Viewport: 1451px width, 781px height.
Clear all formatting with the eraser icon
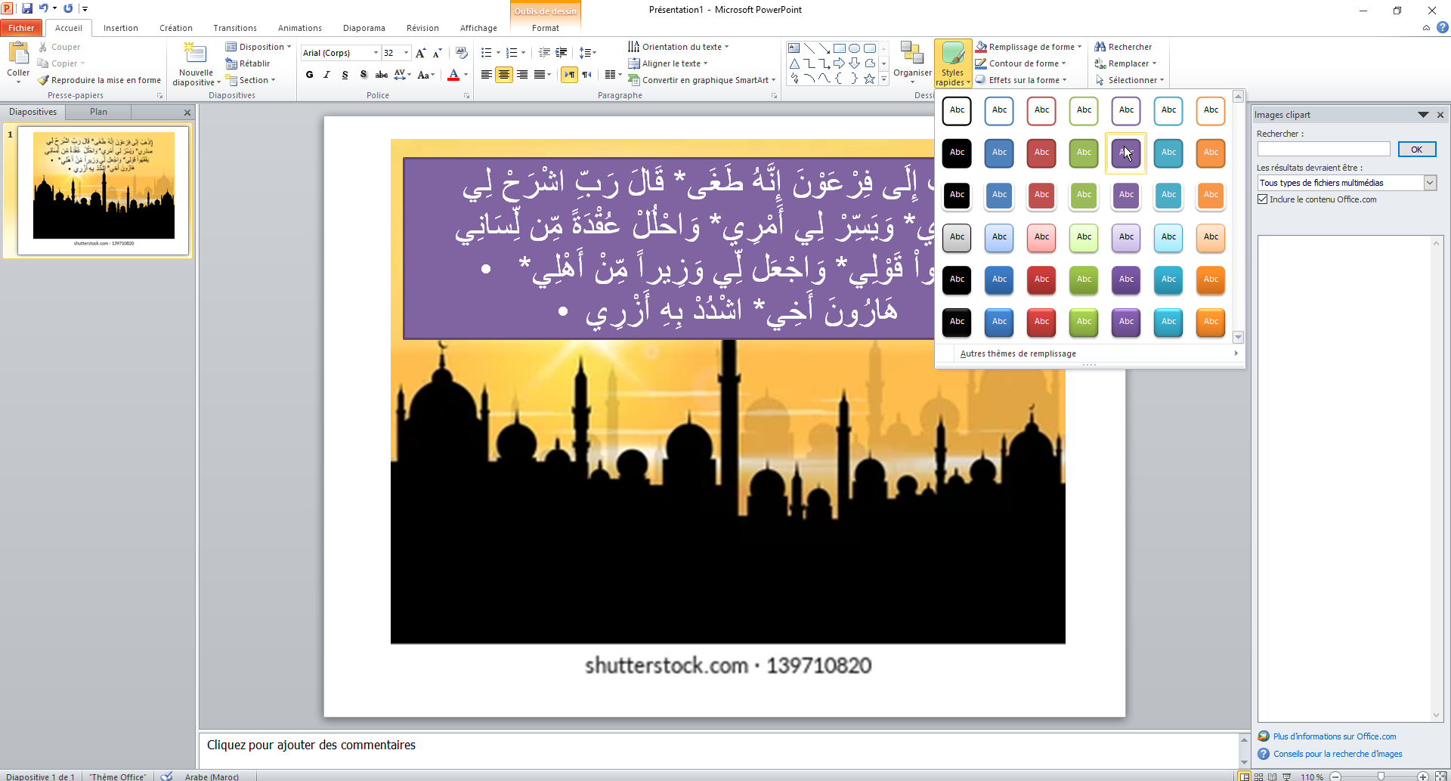coord(461,53)
